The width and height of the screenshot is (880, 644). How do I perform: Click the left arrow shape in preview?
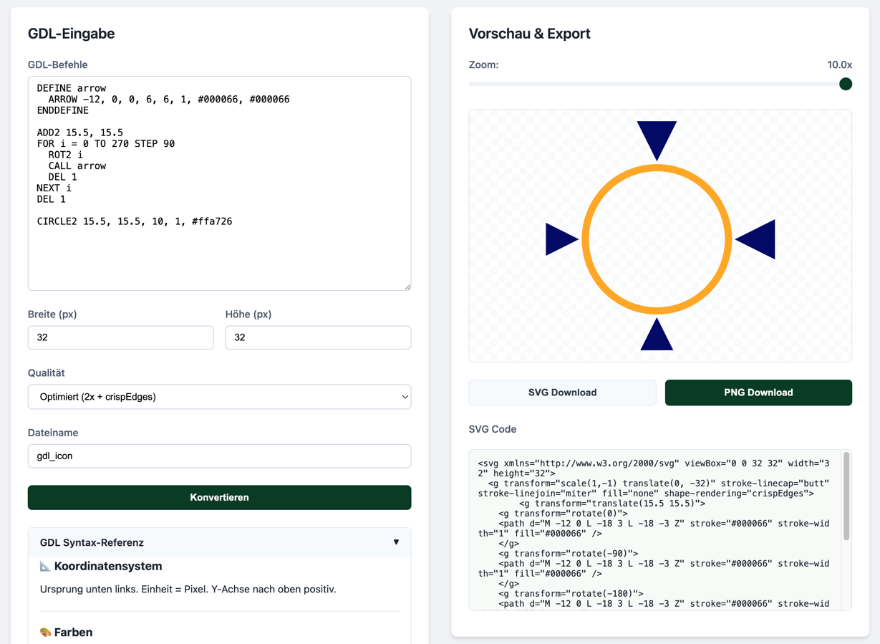(559, 239)
